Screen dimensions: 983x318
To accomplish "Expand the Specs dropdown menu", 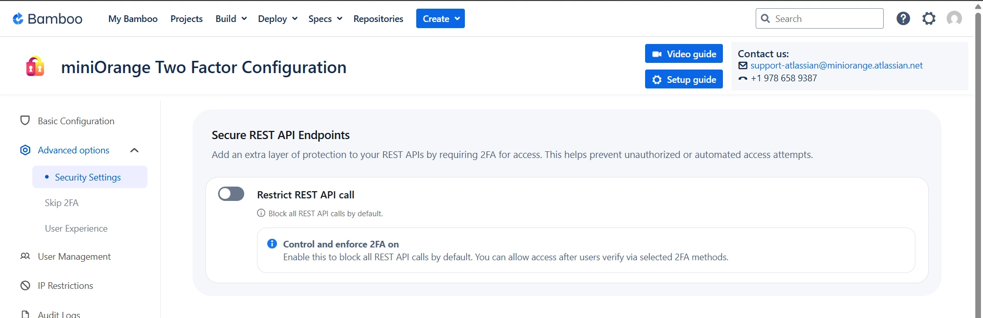I will pos(326,19).
